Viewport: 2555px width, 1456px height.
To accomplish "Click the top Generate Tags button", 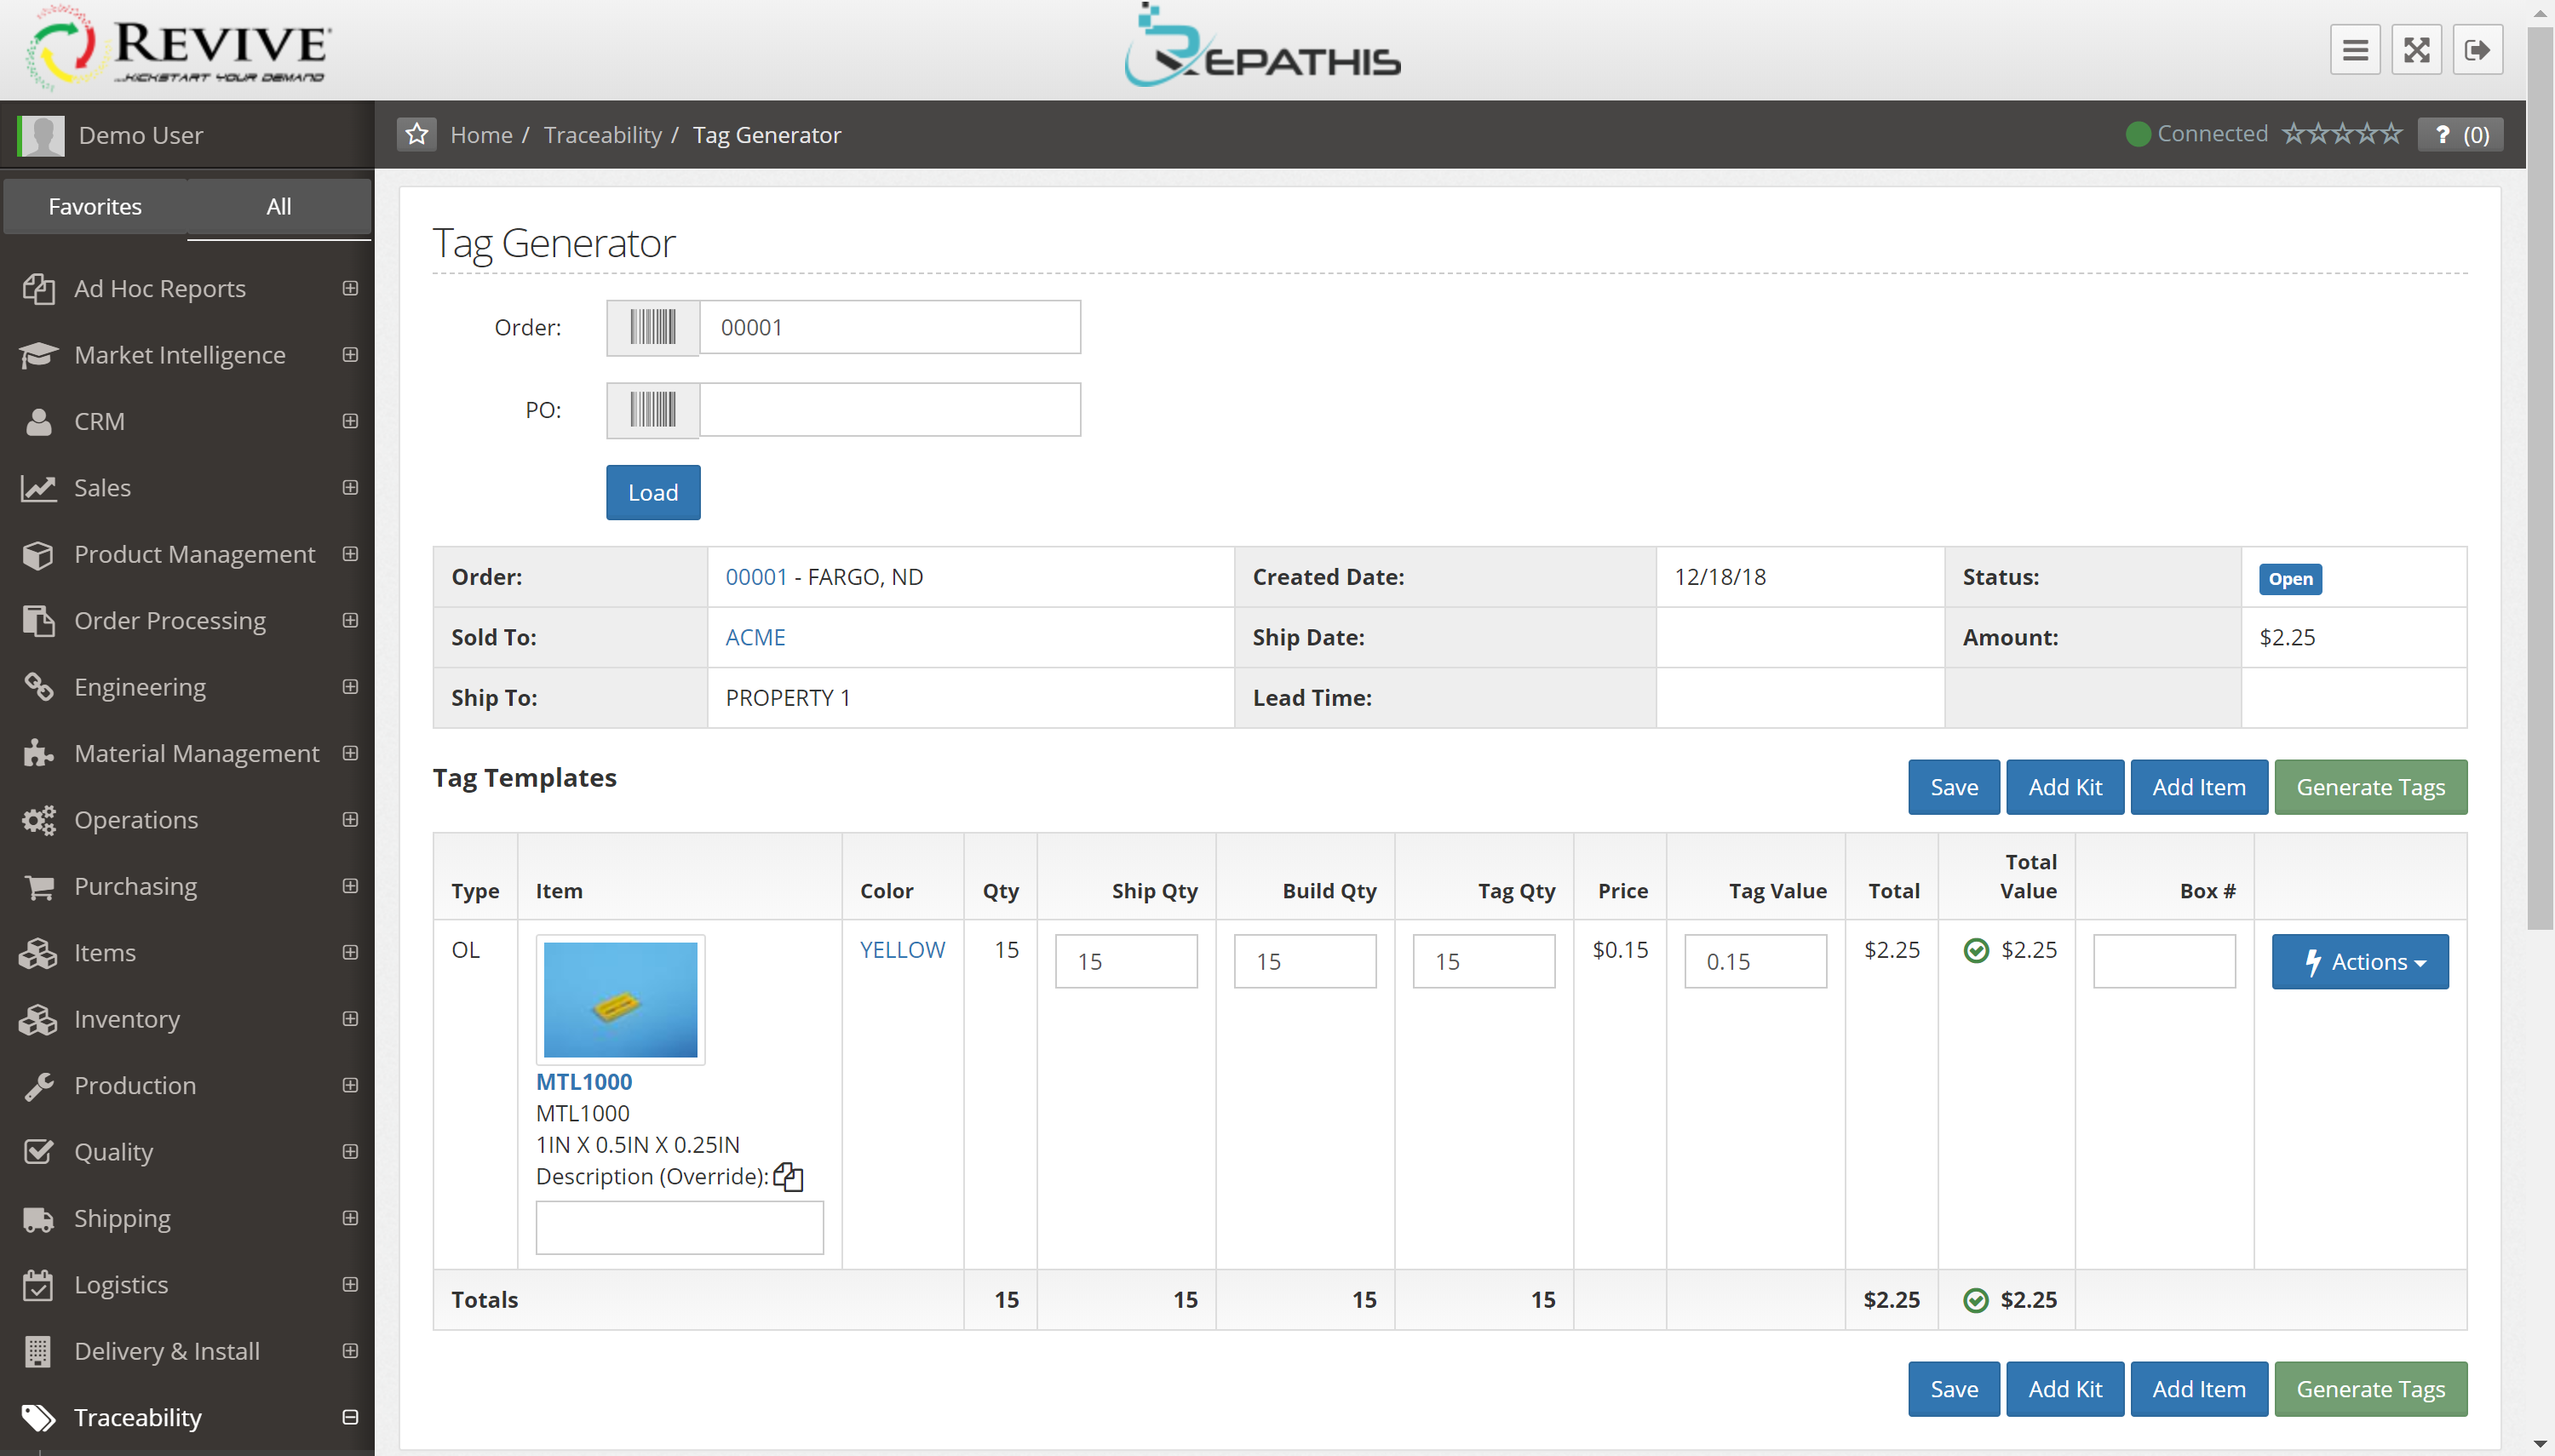I will 2370,787.
